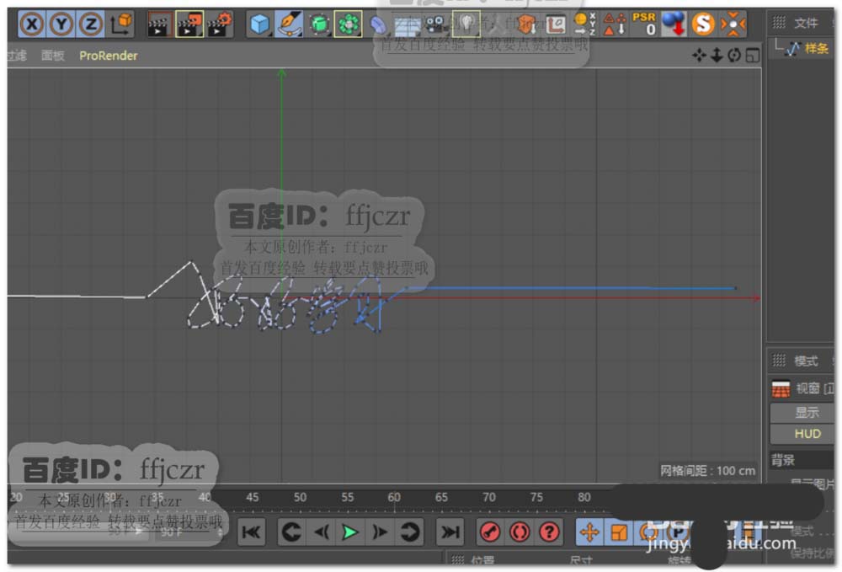Add a floor environment object
Image resolution: width=842 pixels, height=572 pixels.
pos(408,24)
